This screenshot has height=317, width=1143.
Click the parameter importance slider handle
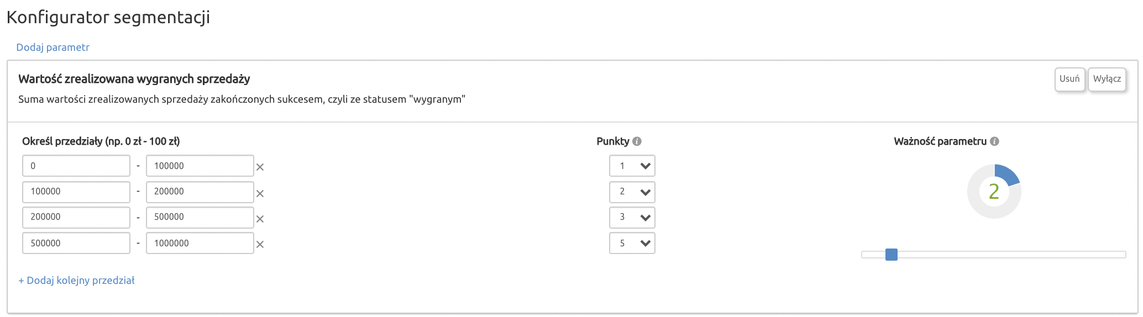tap(891, 255)
